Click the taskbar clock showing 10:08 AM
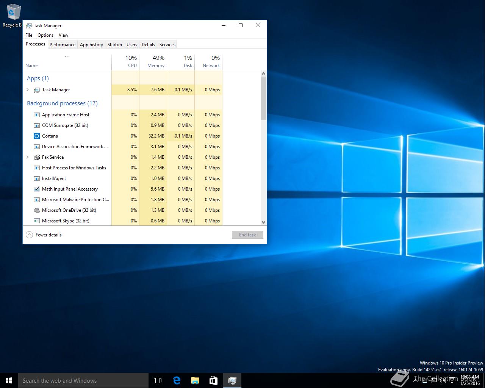This screenshot has width=485, height=388. click(470, 380)
